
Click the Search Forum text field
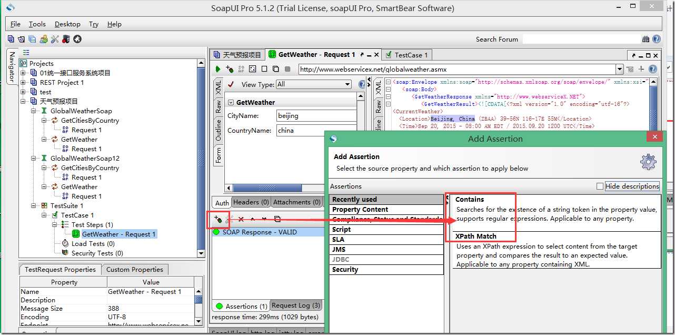point(581,39)
